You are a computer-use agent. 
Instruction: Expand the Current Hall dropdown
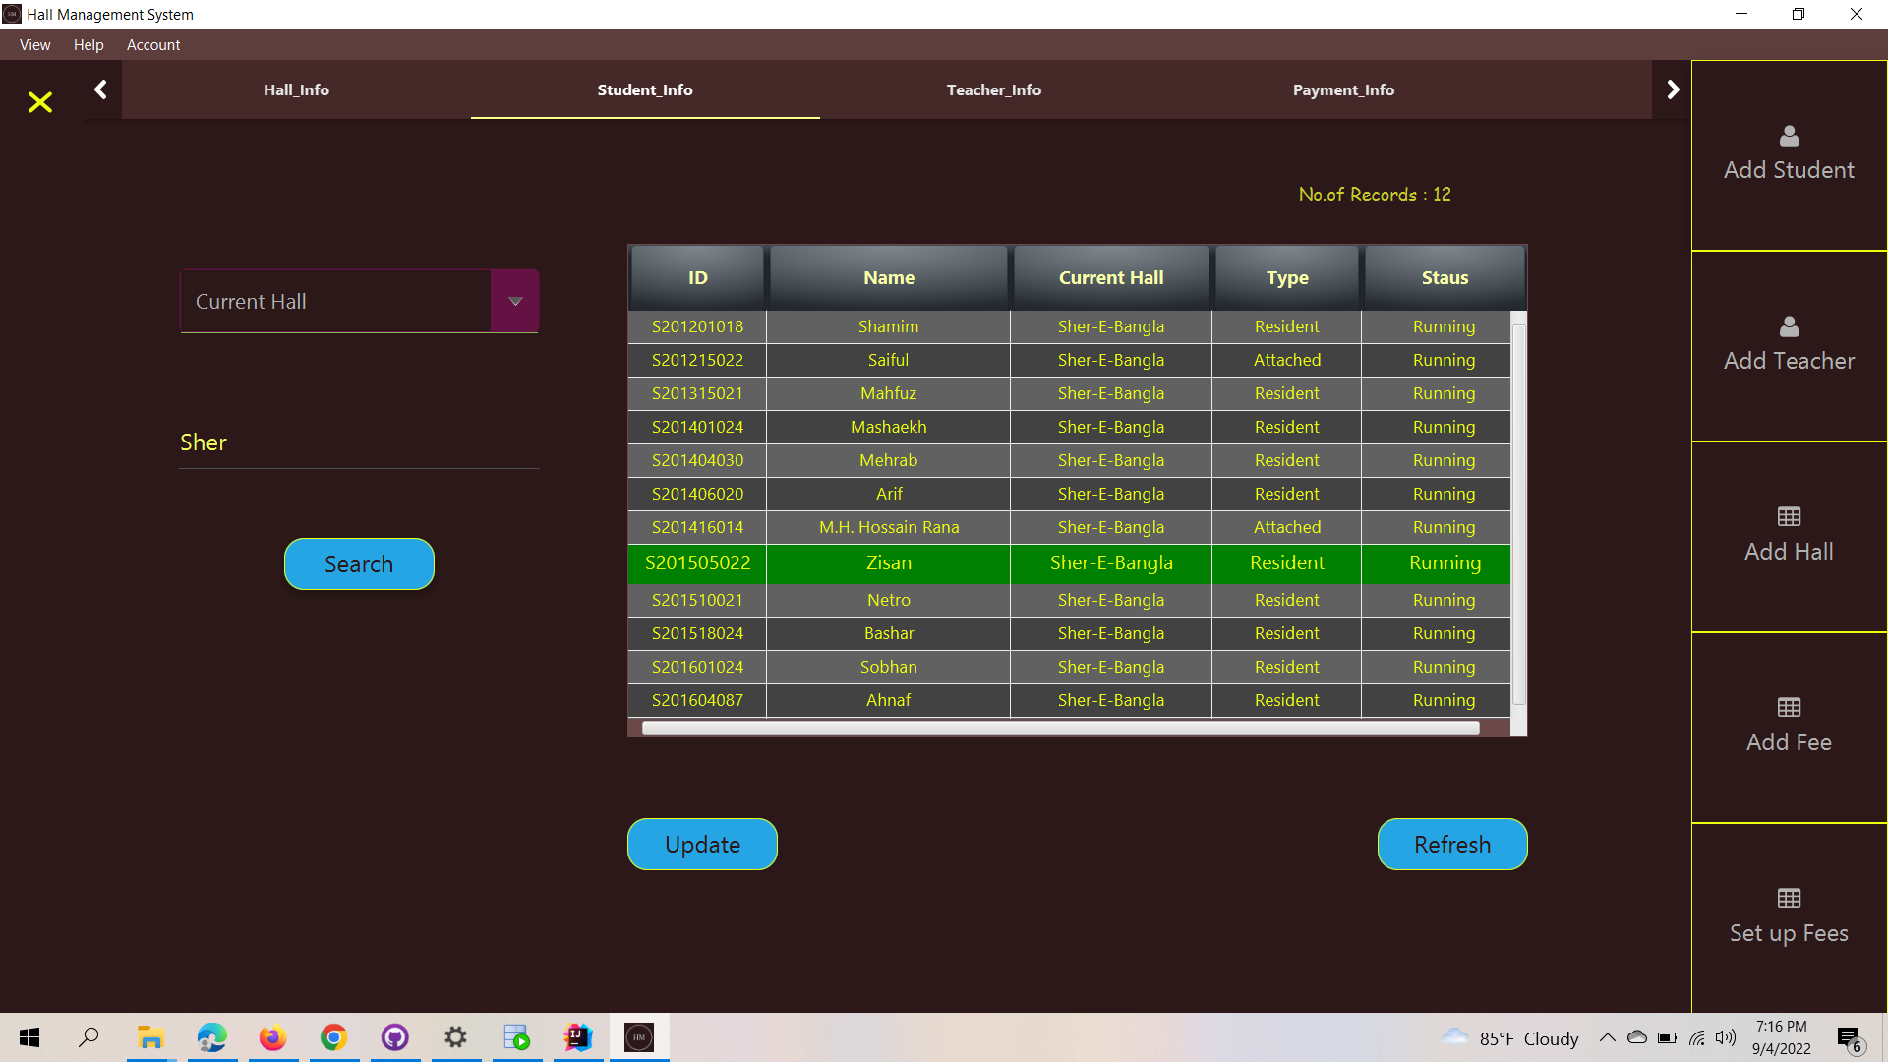514,301
